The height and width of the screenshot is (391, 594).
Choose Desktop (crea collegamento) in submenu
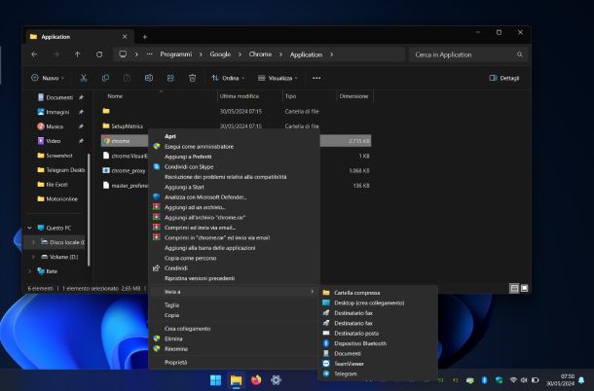coord(369,302)
